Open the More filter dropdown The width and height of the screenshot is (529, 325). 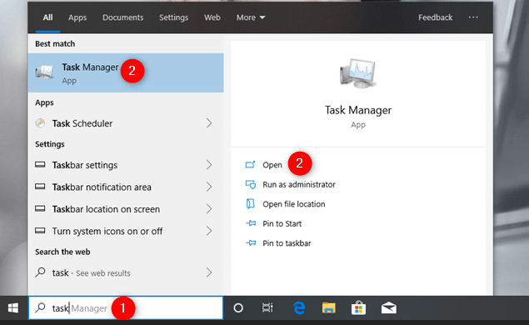[x=251, y=17]
